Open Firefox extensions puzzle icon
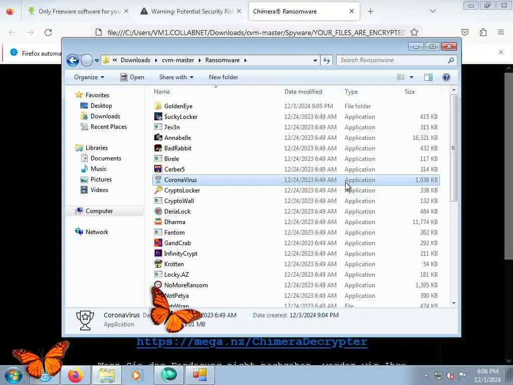The image size is (513, 385). 483,33
